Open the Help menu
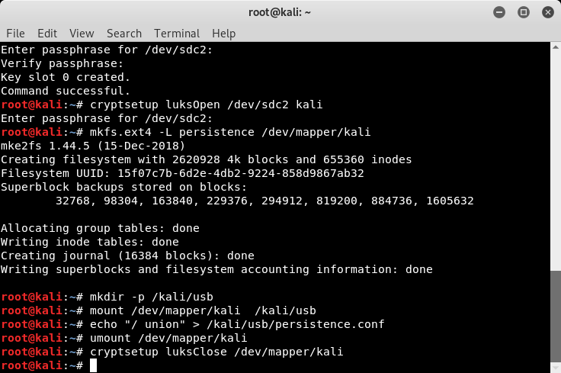The width and height of the screenshot is (561, 373). click(x=223, y=34)
